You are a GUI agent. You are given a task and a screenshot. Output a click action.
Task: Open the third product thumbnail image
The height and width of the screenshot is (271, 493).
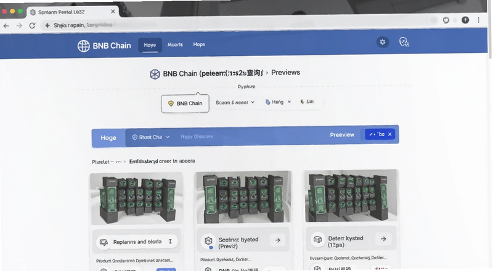click(x=351, y=195)
